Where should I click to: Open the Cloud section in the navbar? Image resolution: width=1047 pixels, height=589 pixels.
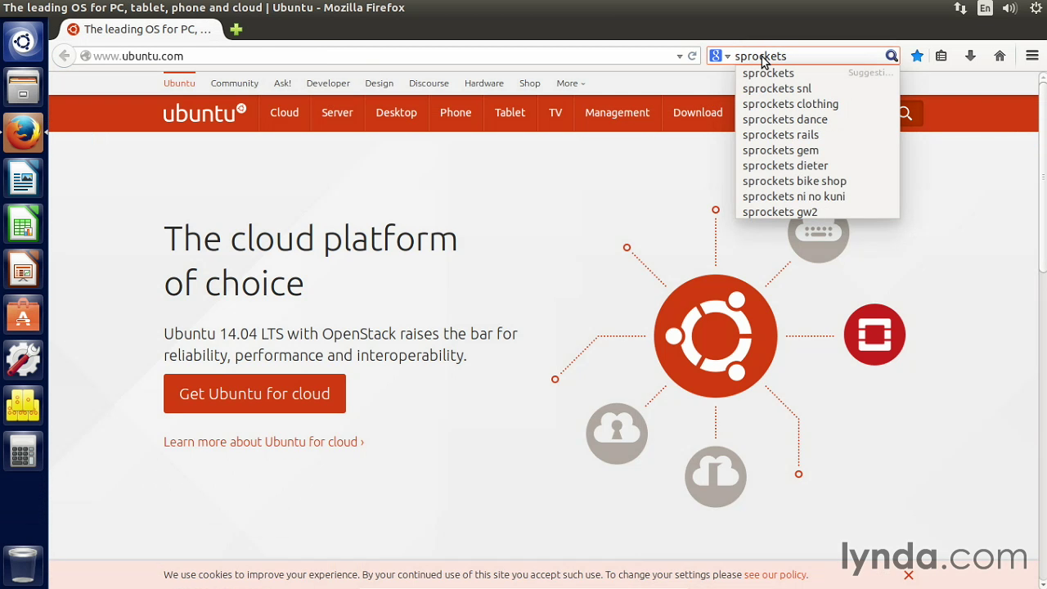click(285, 113)
